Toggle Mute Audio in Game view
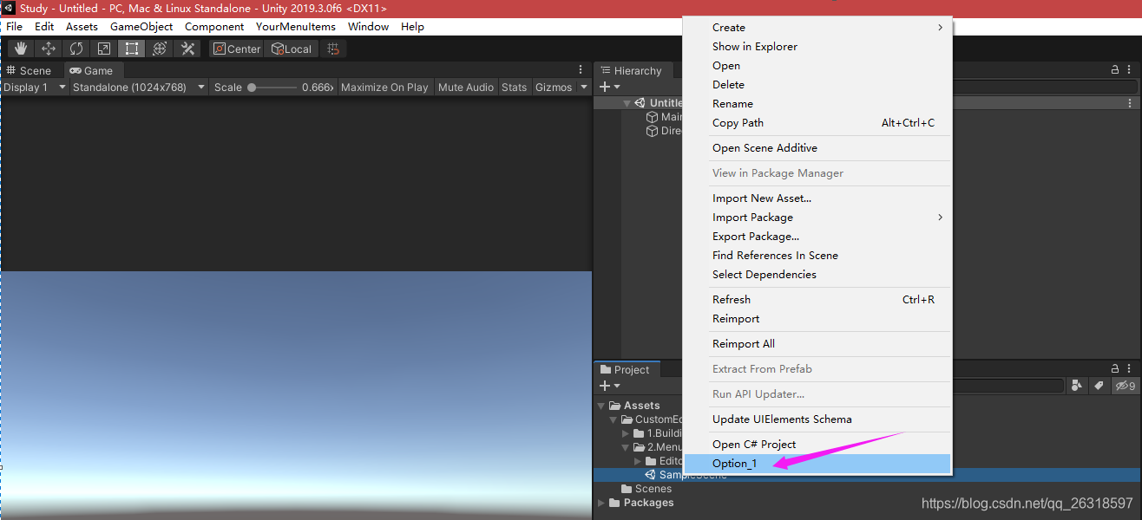The width and height of the screenshot is (1142, 520). coord(465,87)
